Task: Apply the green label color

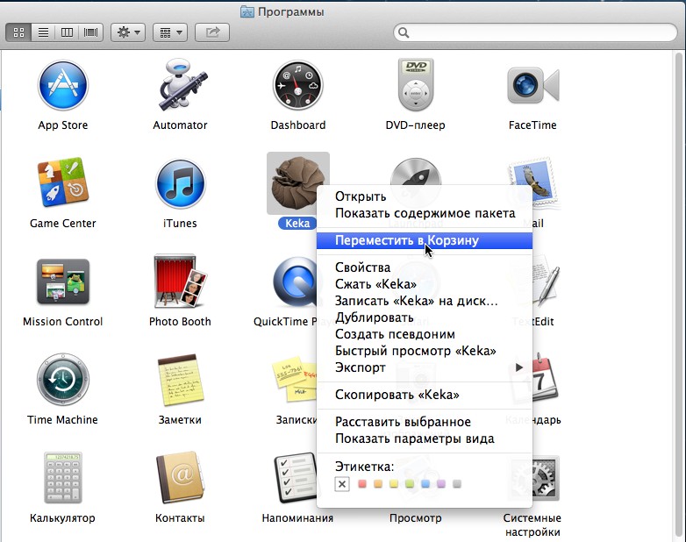Action: [410, 484]
